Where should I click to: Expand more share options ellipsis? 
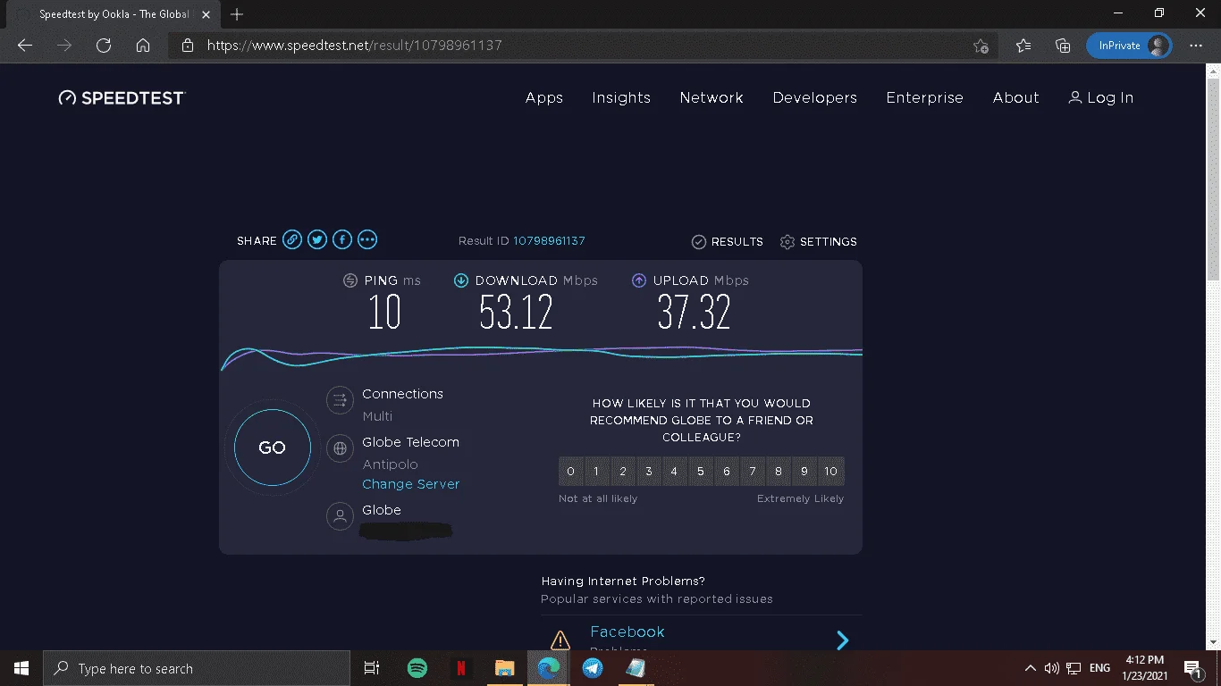click(x=367, y=239)
